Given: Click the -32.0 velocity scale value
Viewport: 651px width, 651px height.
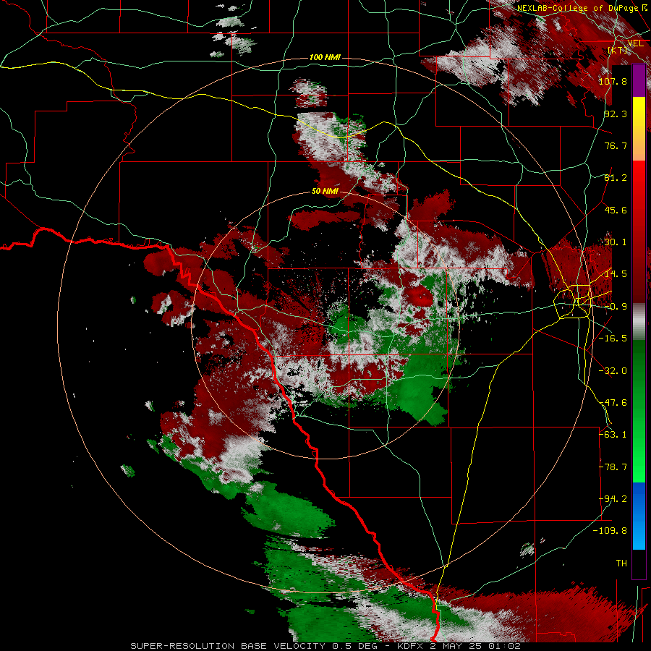Looking at the screenshot, I should (613, 371).
